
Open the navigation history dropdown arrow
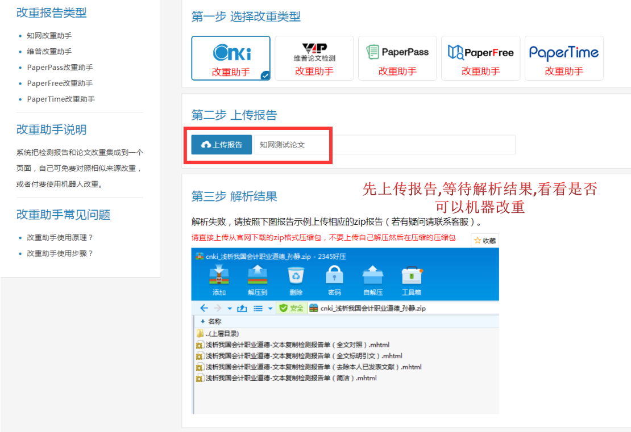click(230, 309)
